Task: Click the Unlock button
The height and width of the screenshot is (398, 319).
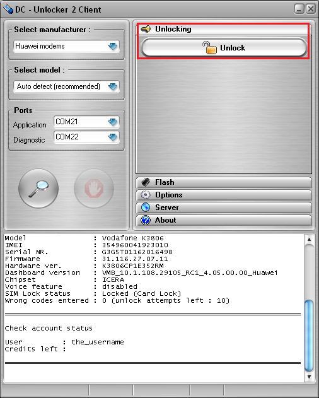Action: point(224,48)
